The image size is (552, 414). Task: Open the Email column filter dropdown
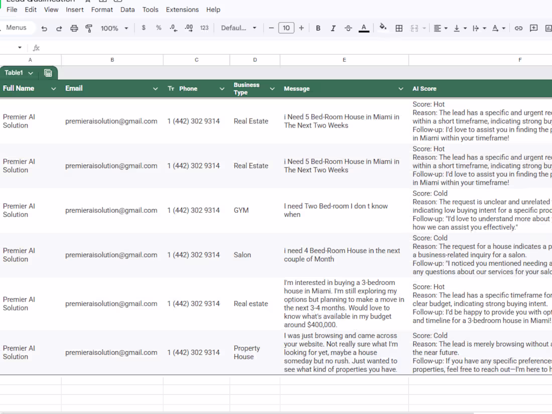click(x=155, y=89)
